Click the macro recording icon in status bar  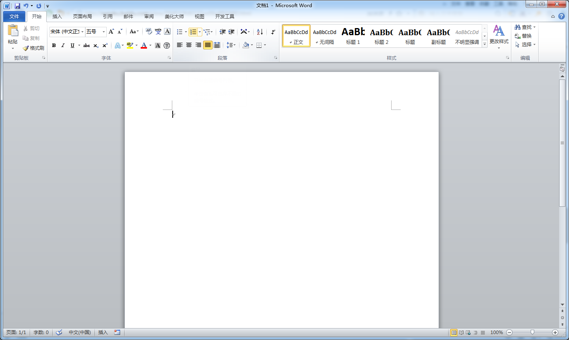117,332
